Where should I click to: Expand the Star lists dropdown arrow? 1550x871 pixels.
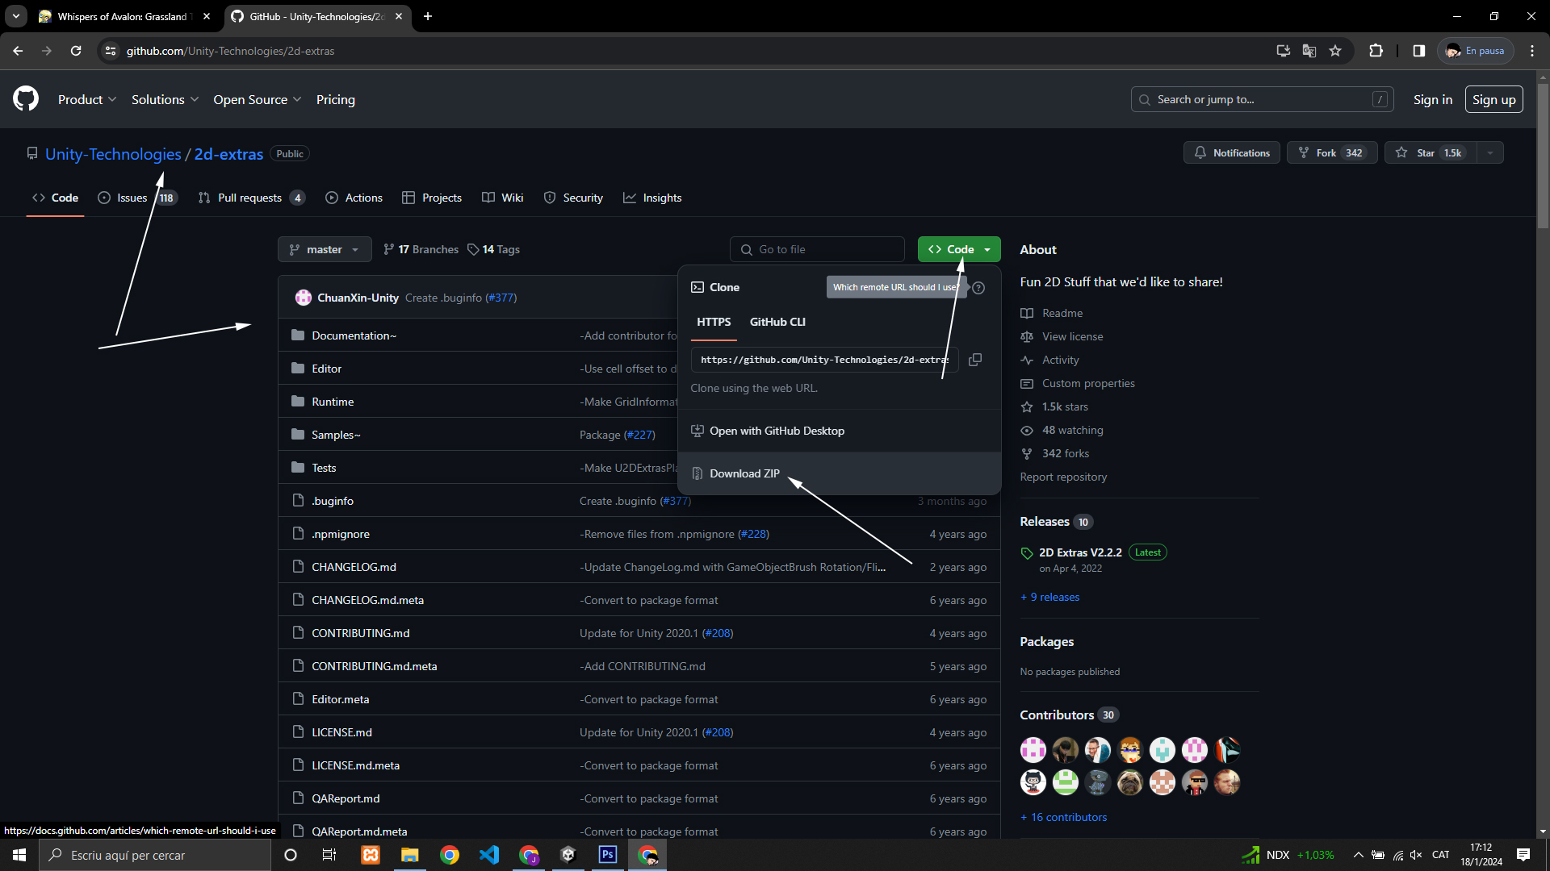point(1490,153)
